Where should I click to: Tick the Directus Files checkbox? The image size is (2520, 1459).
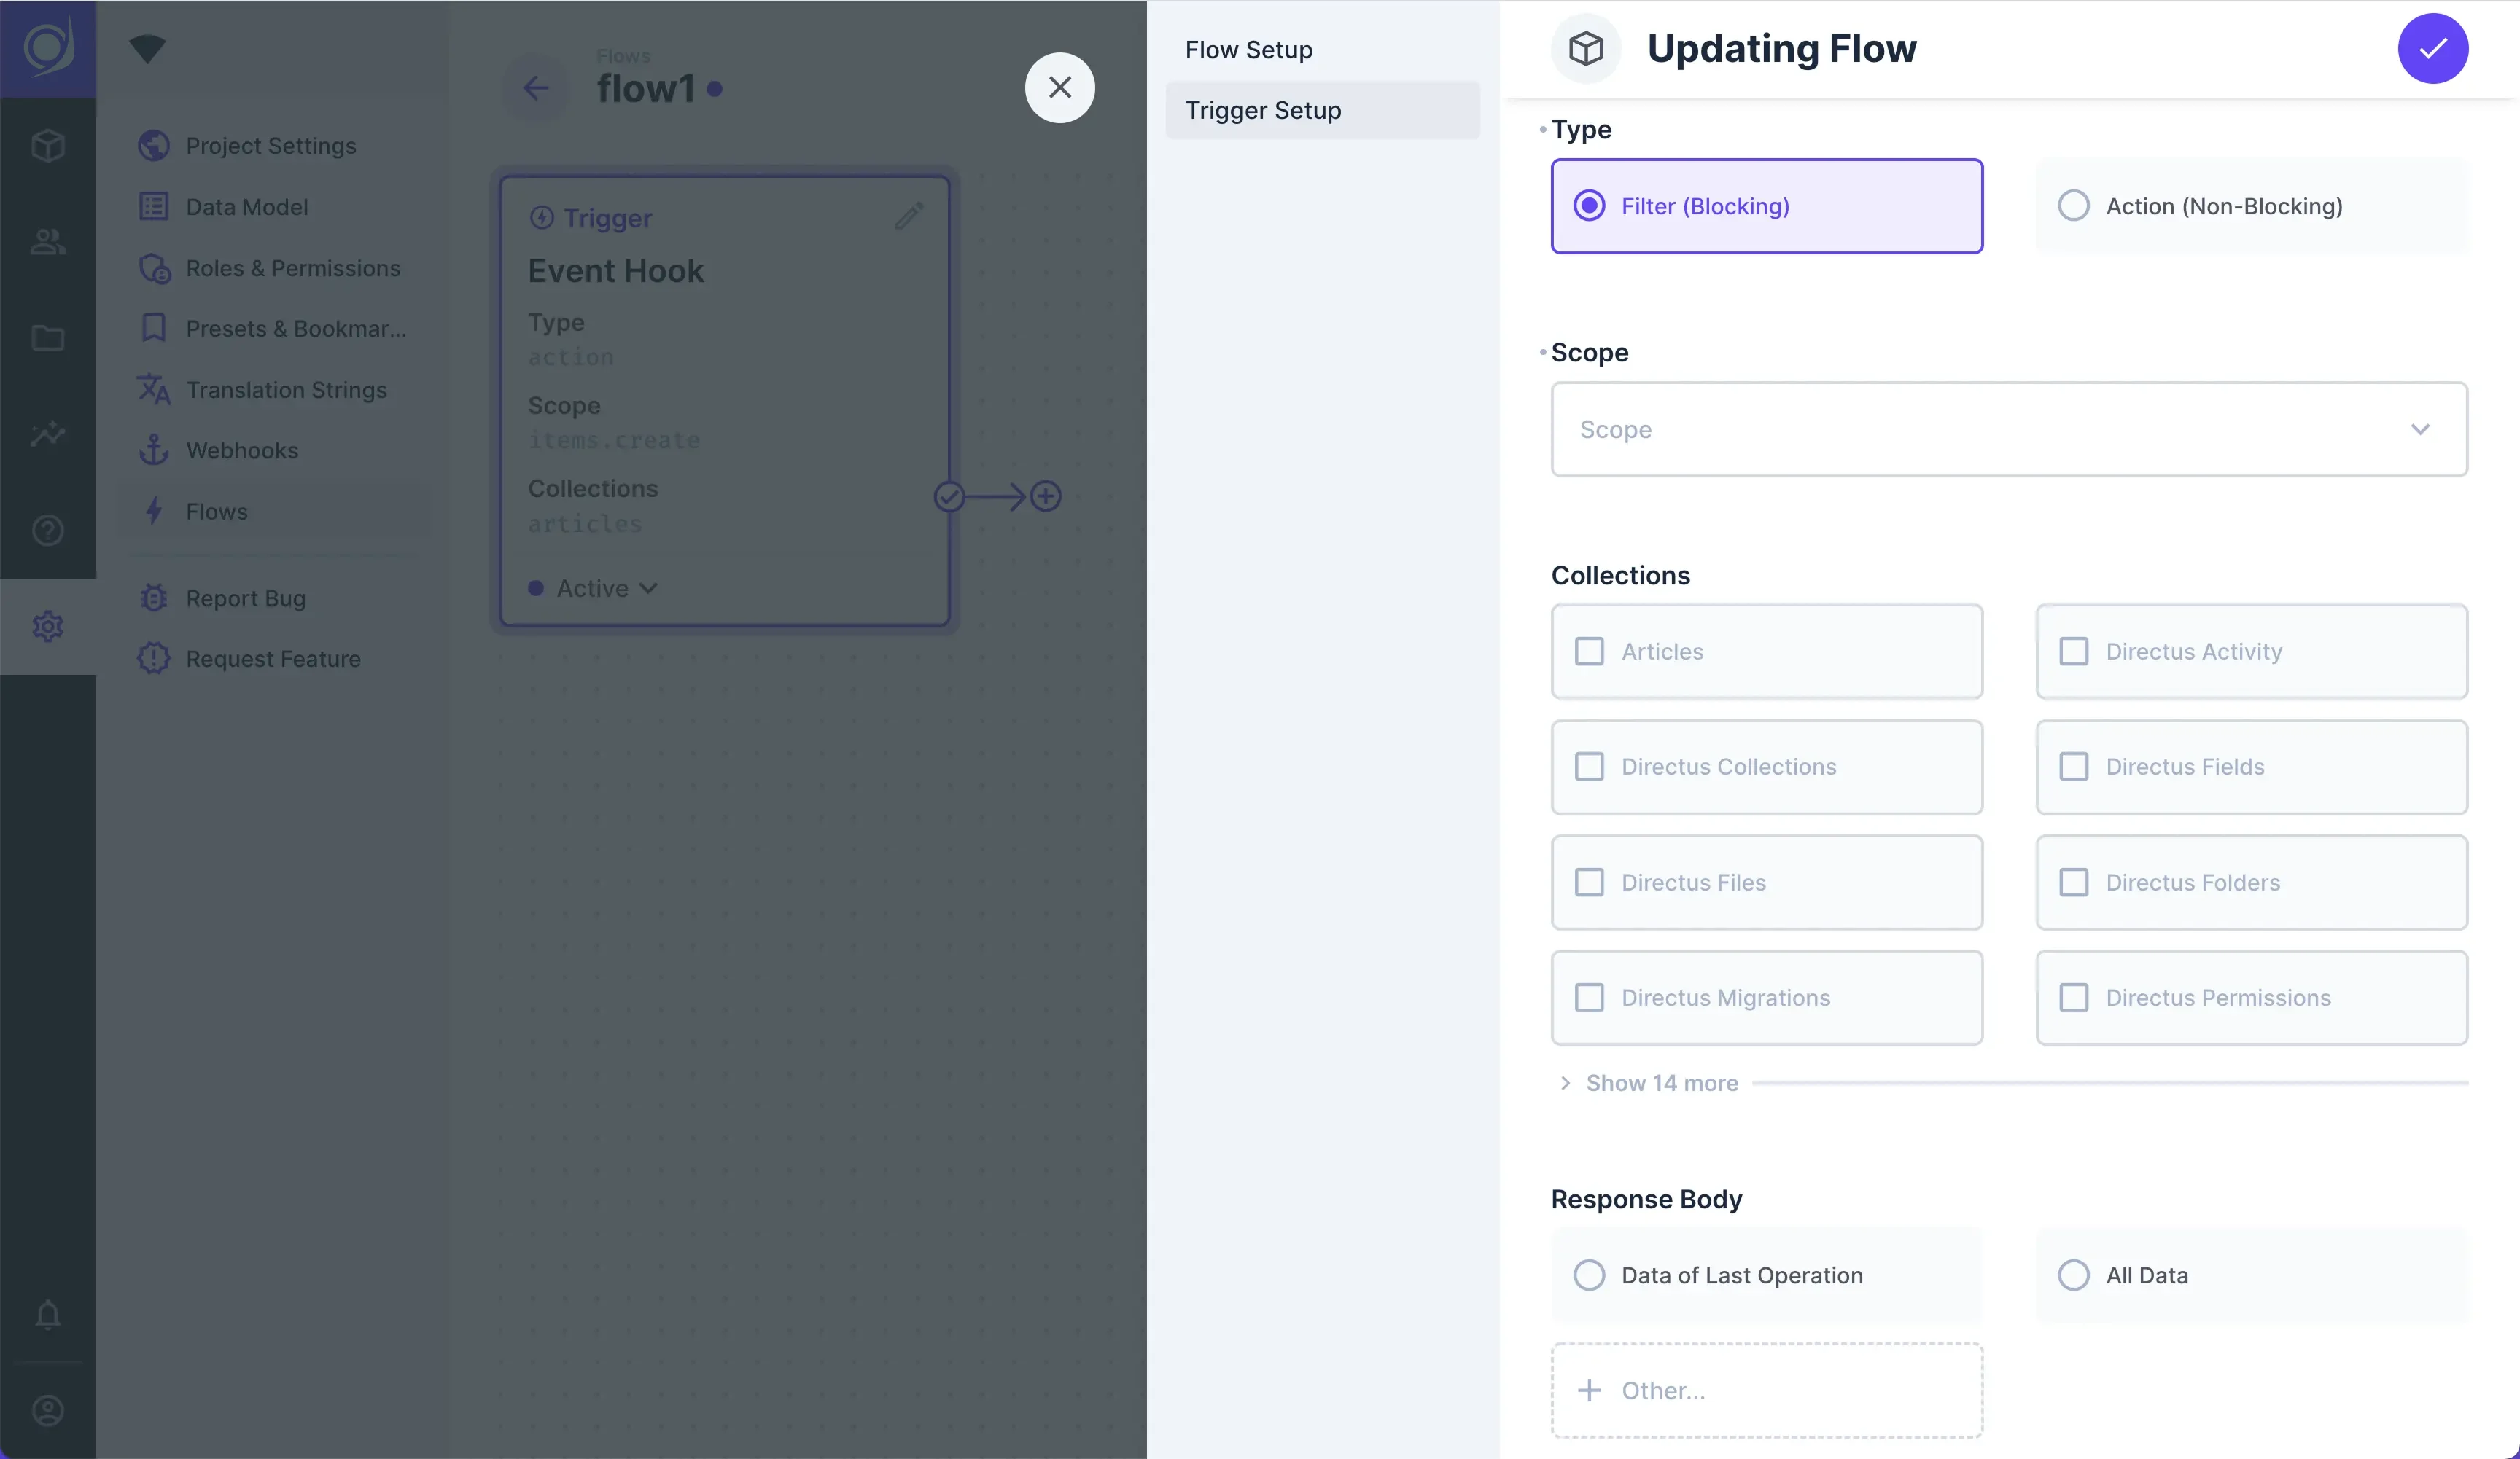point(1589,883)
